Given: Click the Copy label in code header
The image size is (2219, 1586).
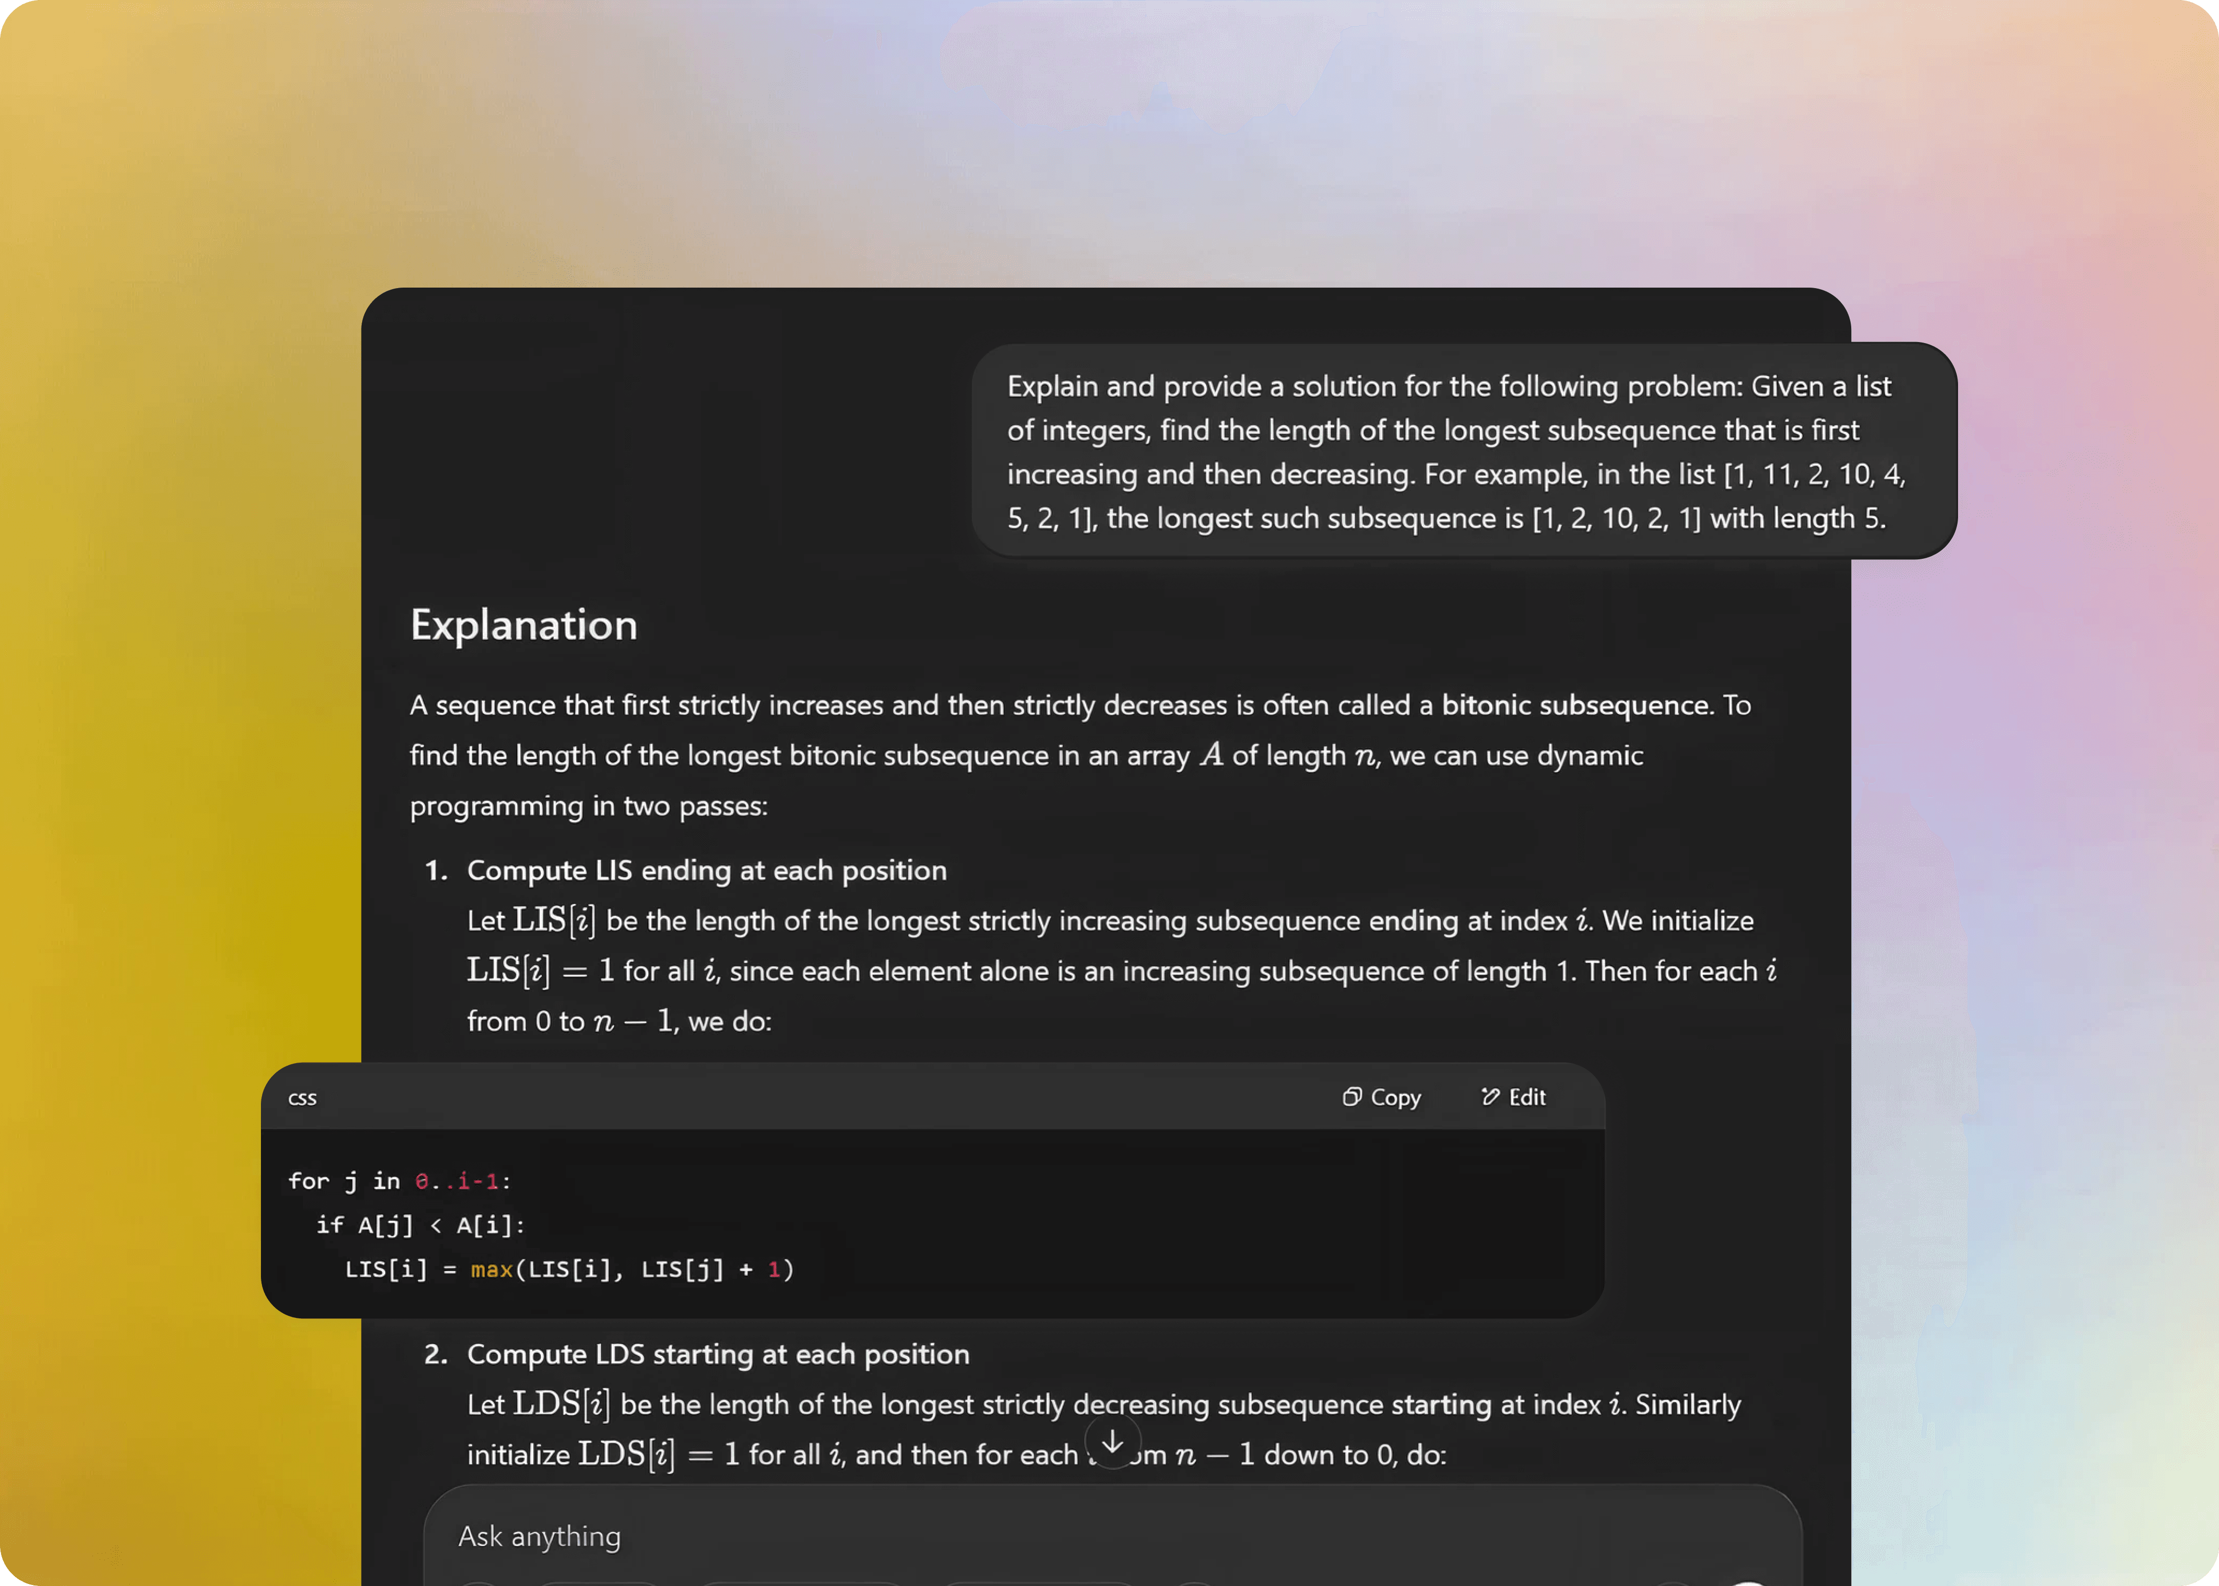Looking at the screenshot, I should pos(1396,1098).
